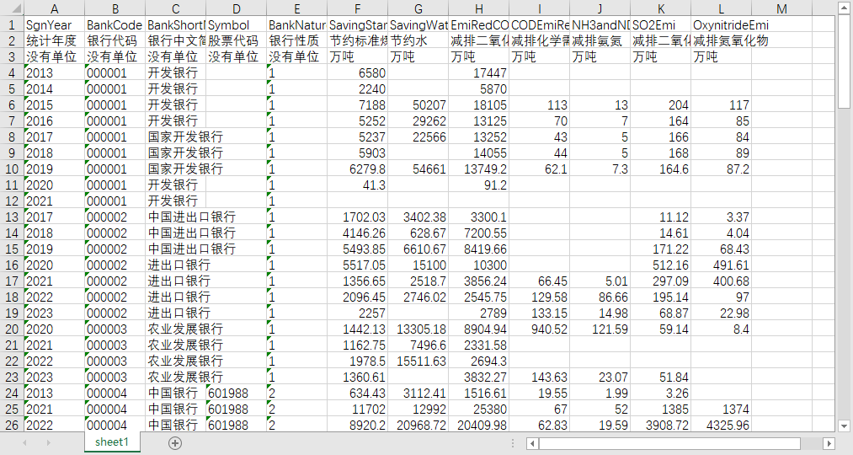The width and height of the screenshot is (853, 455).
Task: Select cell with value 940.52
Action: coord(540,329)
